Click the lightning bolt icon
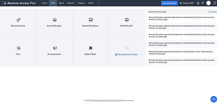This screenshot has height=104, width=217. pos(203,3)
